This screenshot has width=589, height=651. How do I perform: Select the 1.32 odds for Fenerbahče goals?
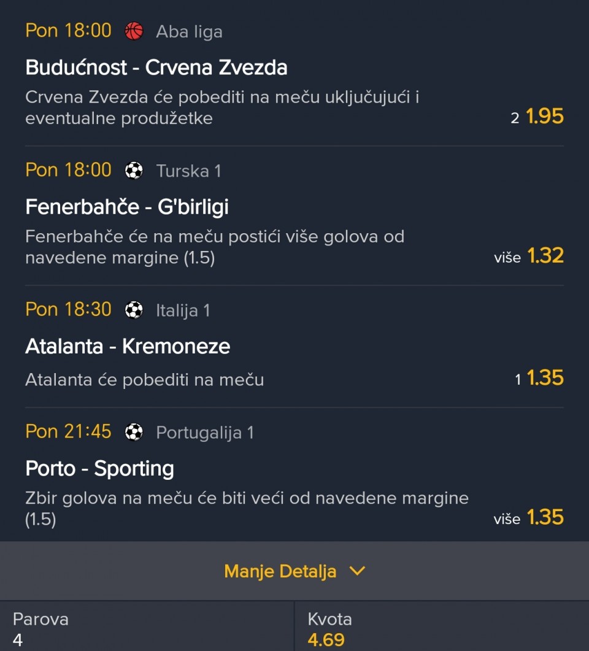545,256
